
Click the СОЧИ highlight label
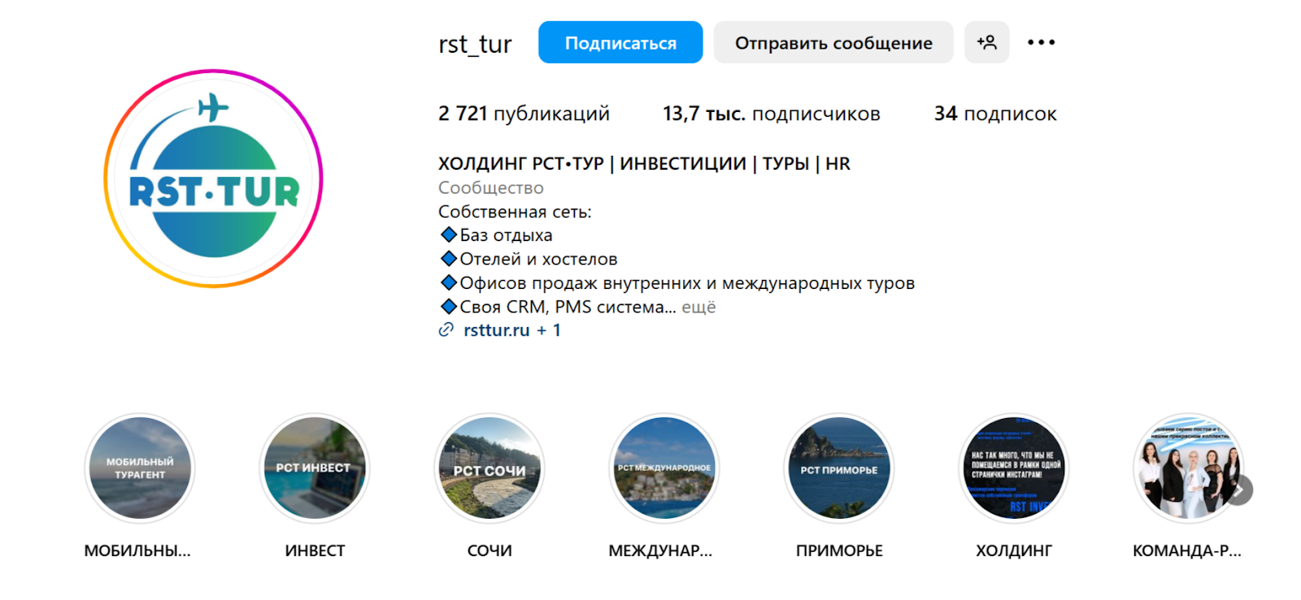point(490,550)
